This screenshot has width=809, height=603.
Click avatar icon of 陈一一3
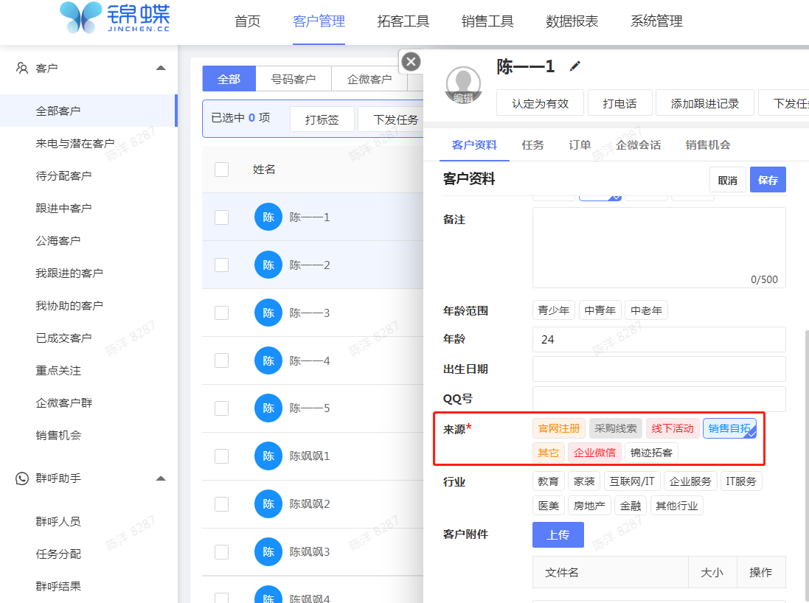268,313
